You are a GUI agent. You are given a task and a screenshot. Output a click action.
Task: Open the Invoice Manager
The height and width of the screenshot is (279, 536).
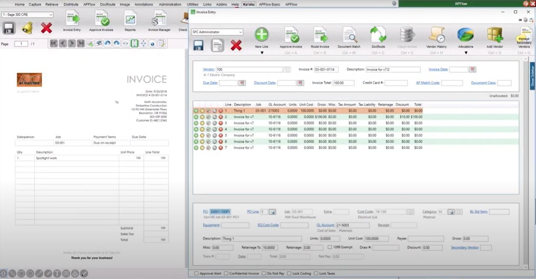point(158,20)
